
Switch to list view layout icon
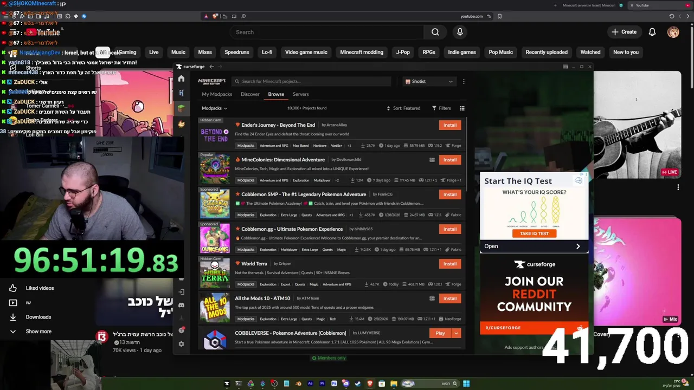coord(462,108)
